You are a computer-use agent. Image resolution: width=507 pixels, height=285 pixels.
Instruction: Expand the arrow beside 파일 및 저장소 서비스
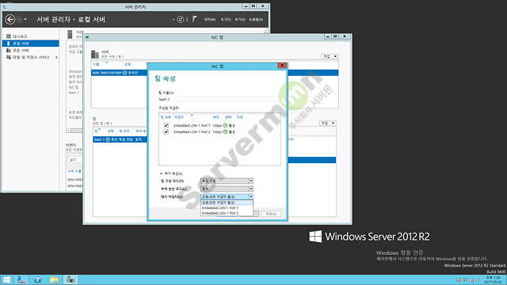[56, 57]
